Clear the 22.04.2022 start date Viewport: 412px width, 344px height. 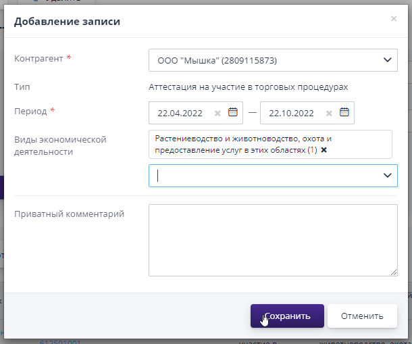click(217, 114)
